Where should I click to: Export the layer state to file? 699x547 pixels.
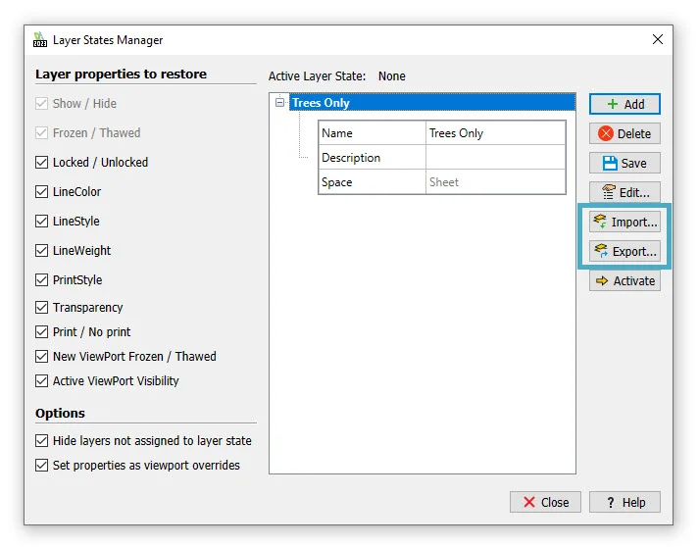coord(624,251)
